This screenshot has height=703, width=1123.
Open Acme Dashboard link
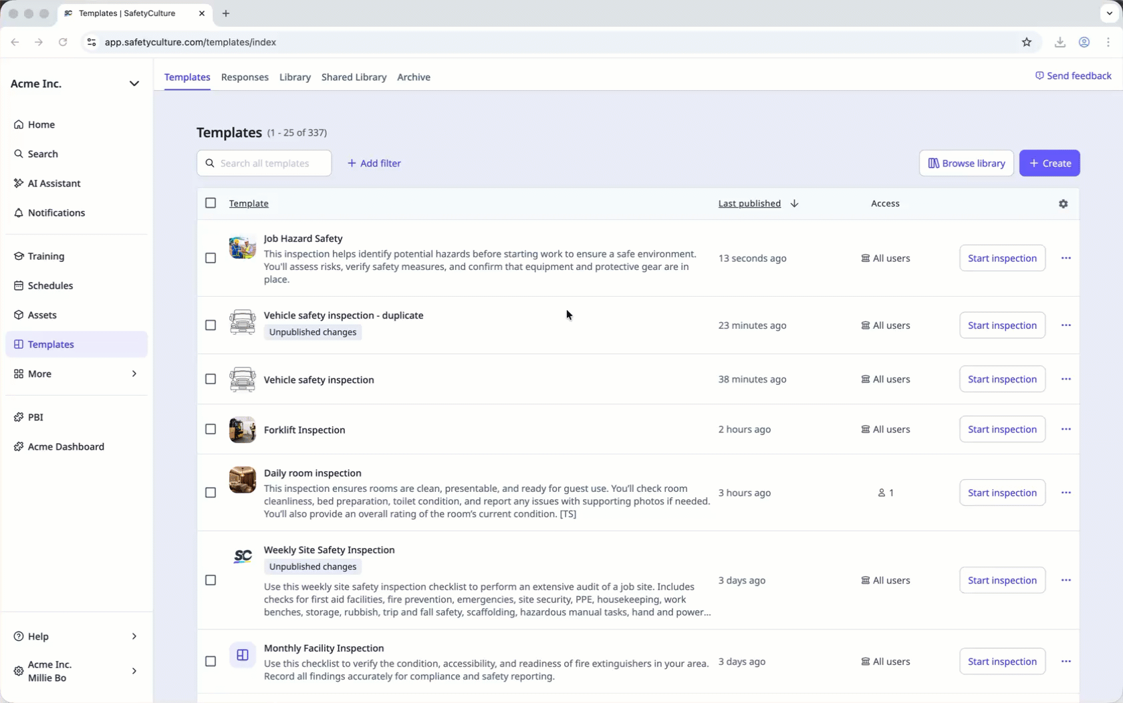point(59,446)
